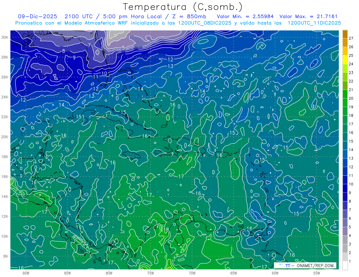Click the legend value label '1'
This screenshot has width=359, height=277.
(x=350, y=261)
